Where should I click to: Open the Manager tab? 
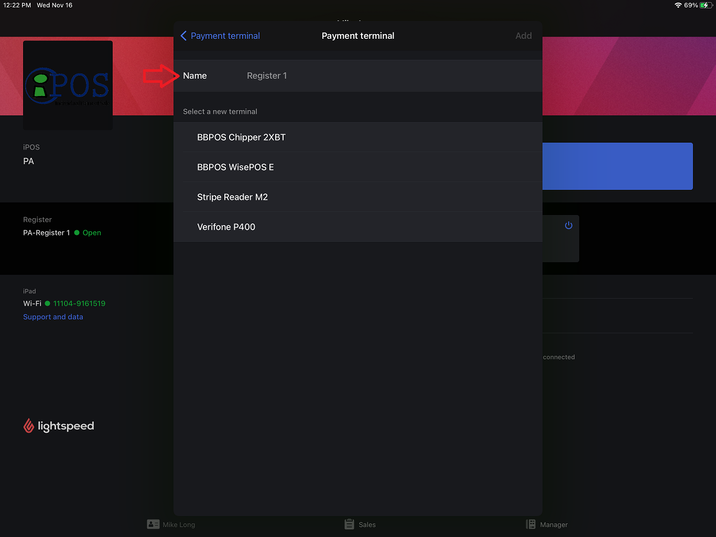[x=547, y=524]
